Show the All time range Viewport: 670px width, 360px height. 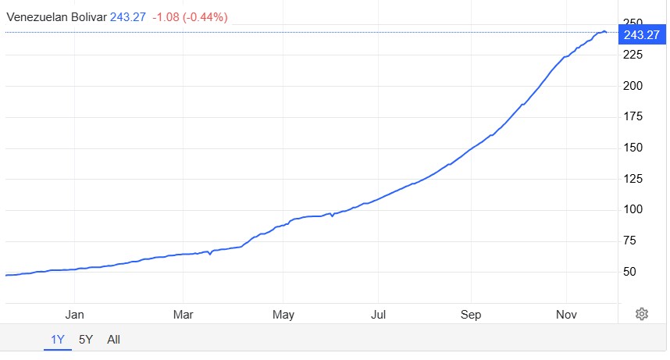(x=114, y=340)
